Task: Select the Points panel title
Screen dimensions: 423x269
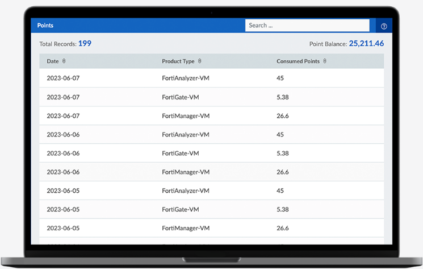Action: pos(45,26)
